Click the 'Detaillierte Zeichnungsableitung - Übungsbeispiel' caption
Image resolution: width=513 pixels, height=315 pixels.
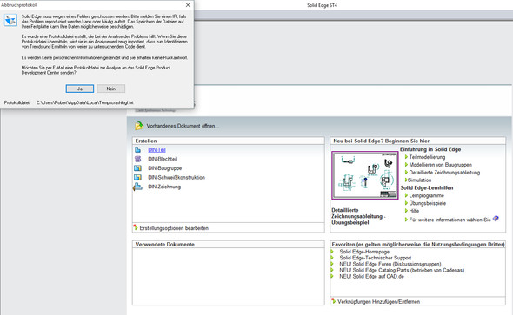tap(357, 216)
